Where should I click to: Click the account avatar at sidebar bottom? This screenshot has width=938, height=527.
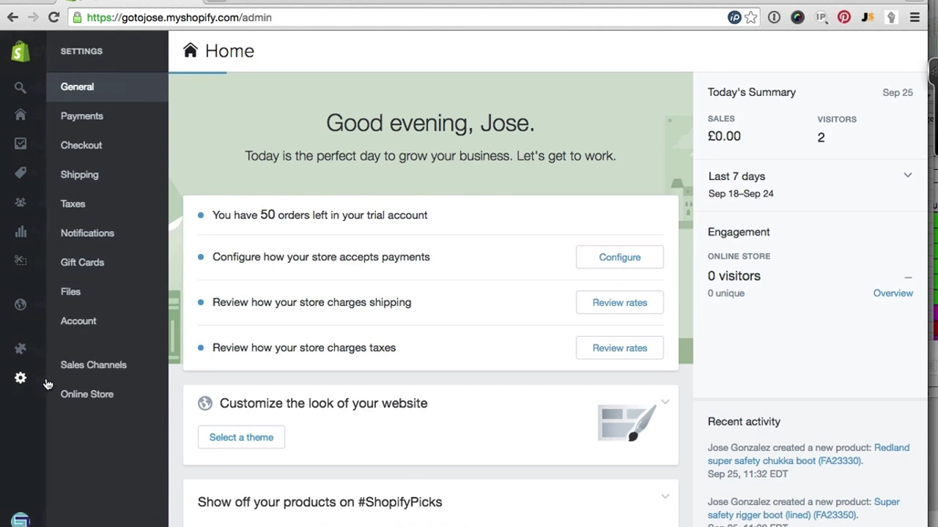21,520
